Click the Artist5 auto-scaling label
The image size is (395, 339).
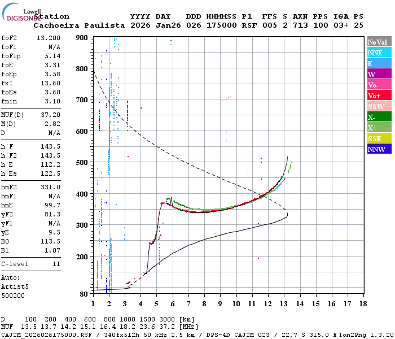(15, 287)
